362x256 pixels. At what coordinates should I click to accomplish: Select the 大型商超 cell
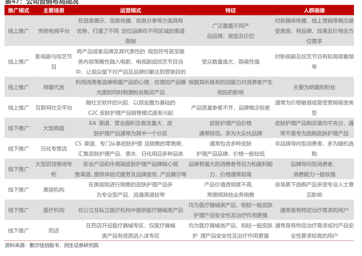coord(54,128)
